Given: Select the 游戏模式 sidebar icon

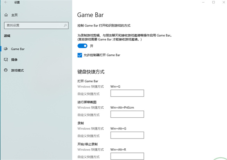Looking at the screenshot, I should click(x=6, y=70).
